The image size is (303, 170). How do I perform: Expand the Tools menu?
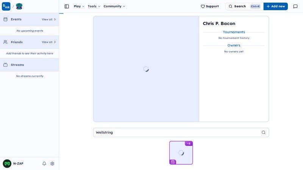click(x=94, y=6)
